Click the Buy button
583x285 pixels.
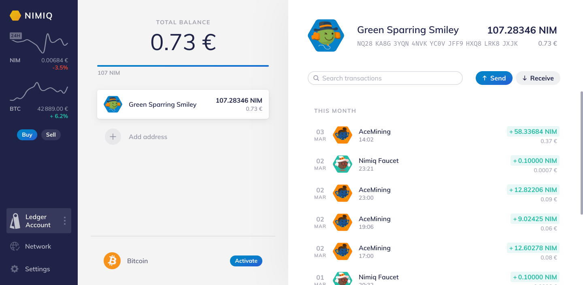[27, 135]
